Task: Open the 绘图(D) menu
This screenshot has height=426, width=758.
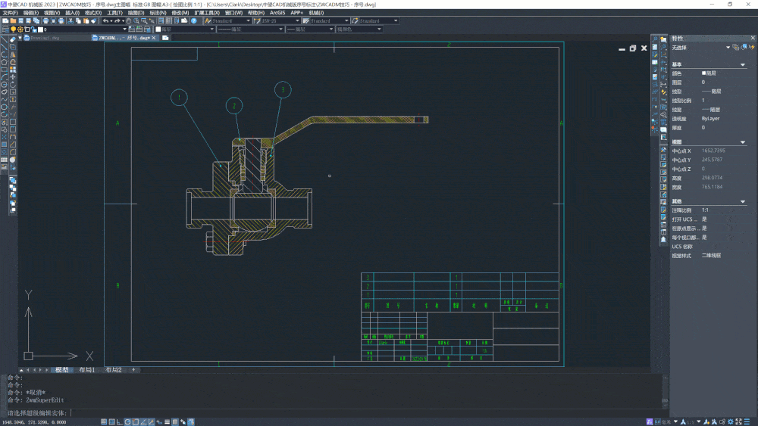Action: tap(136, 13)
